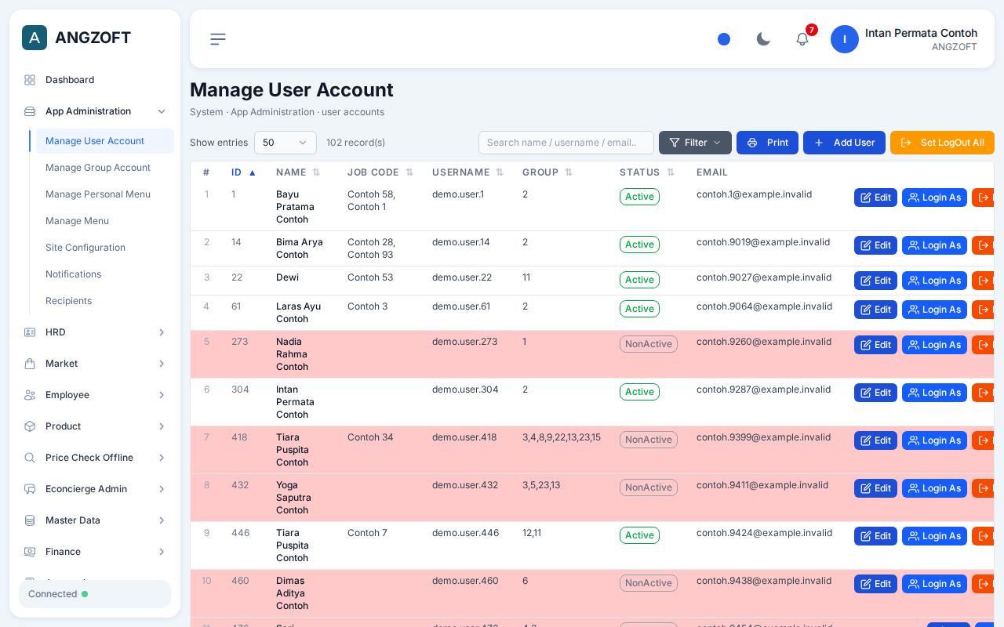
Task: Open the Filter dropdown button
Action: 695,143
